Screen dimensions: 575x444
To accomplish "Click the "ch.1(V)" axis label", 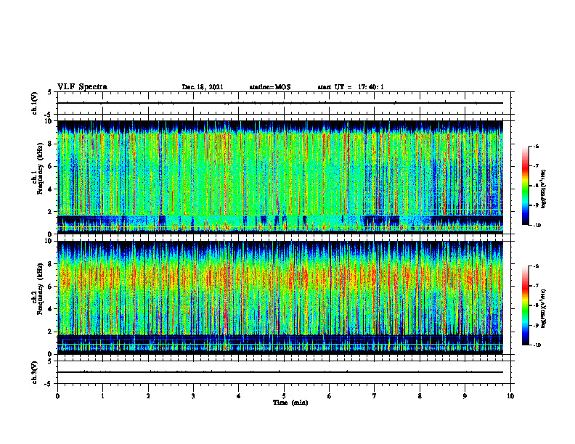I will (x=35, y=103).
